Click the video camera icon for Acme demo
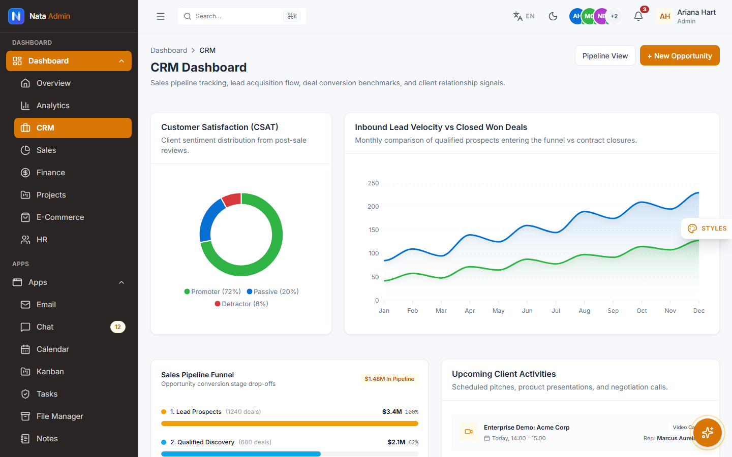The width and height of the screenshot is (732, 457). [x=469, y=432]
